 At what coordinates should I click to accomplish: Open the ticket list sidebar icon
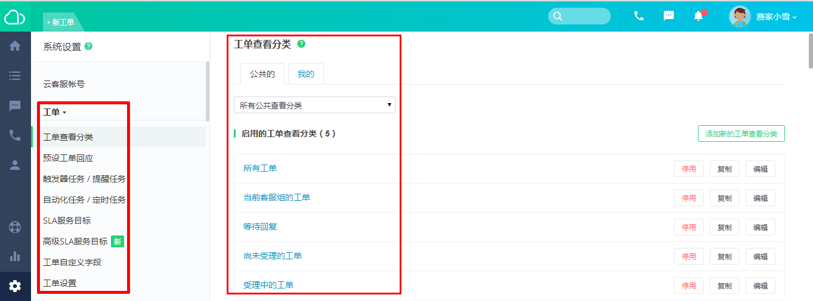[15, 76]
